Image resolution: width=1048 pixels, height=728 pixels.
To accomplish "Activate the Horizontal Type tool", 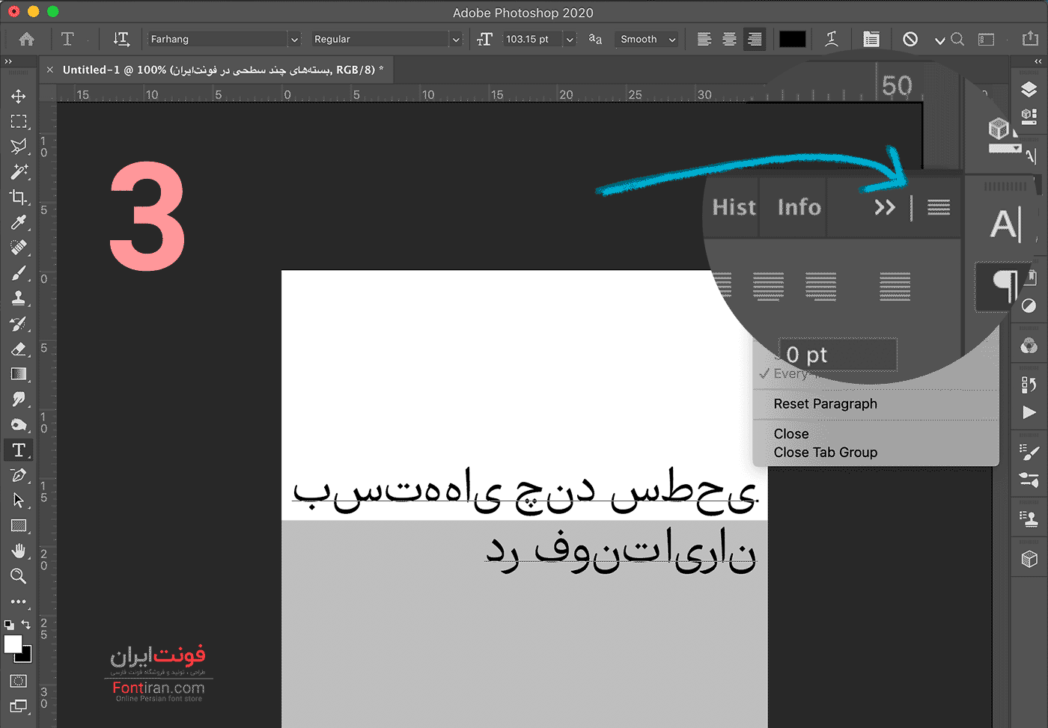I will (19, 450).
